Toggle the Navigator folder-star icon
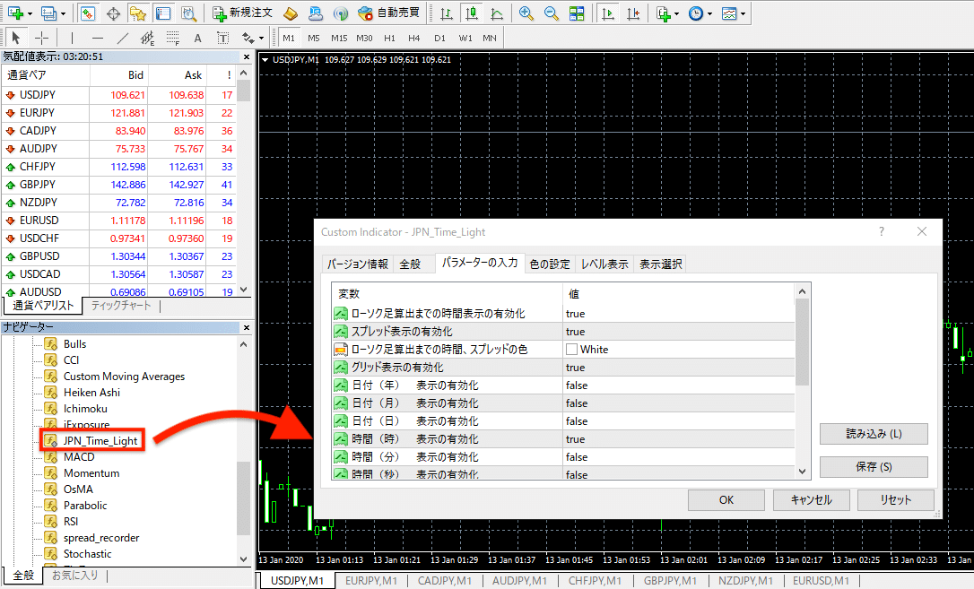 coord(138,13)
